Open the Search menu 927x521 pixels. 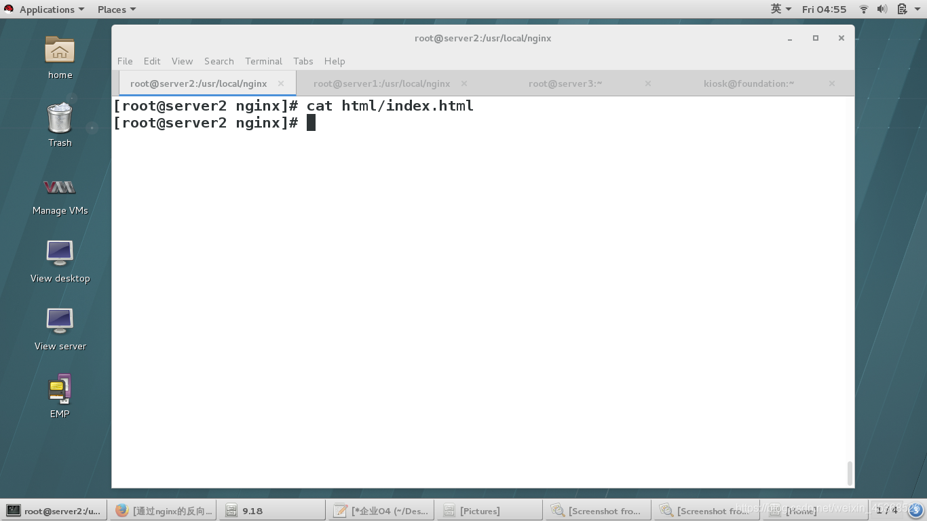[x=219, y=61]
